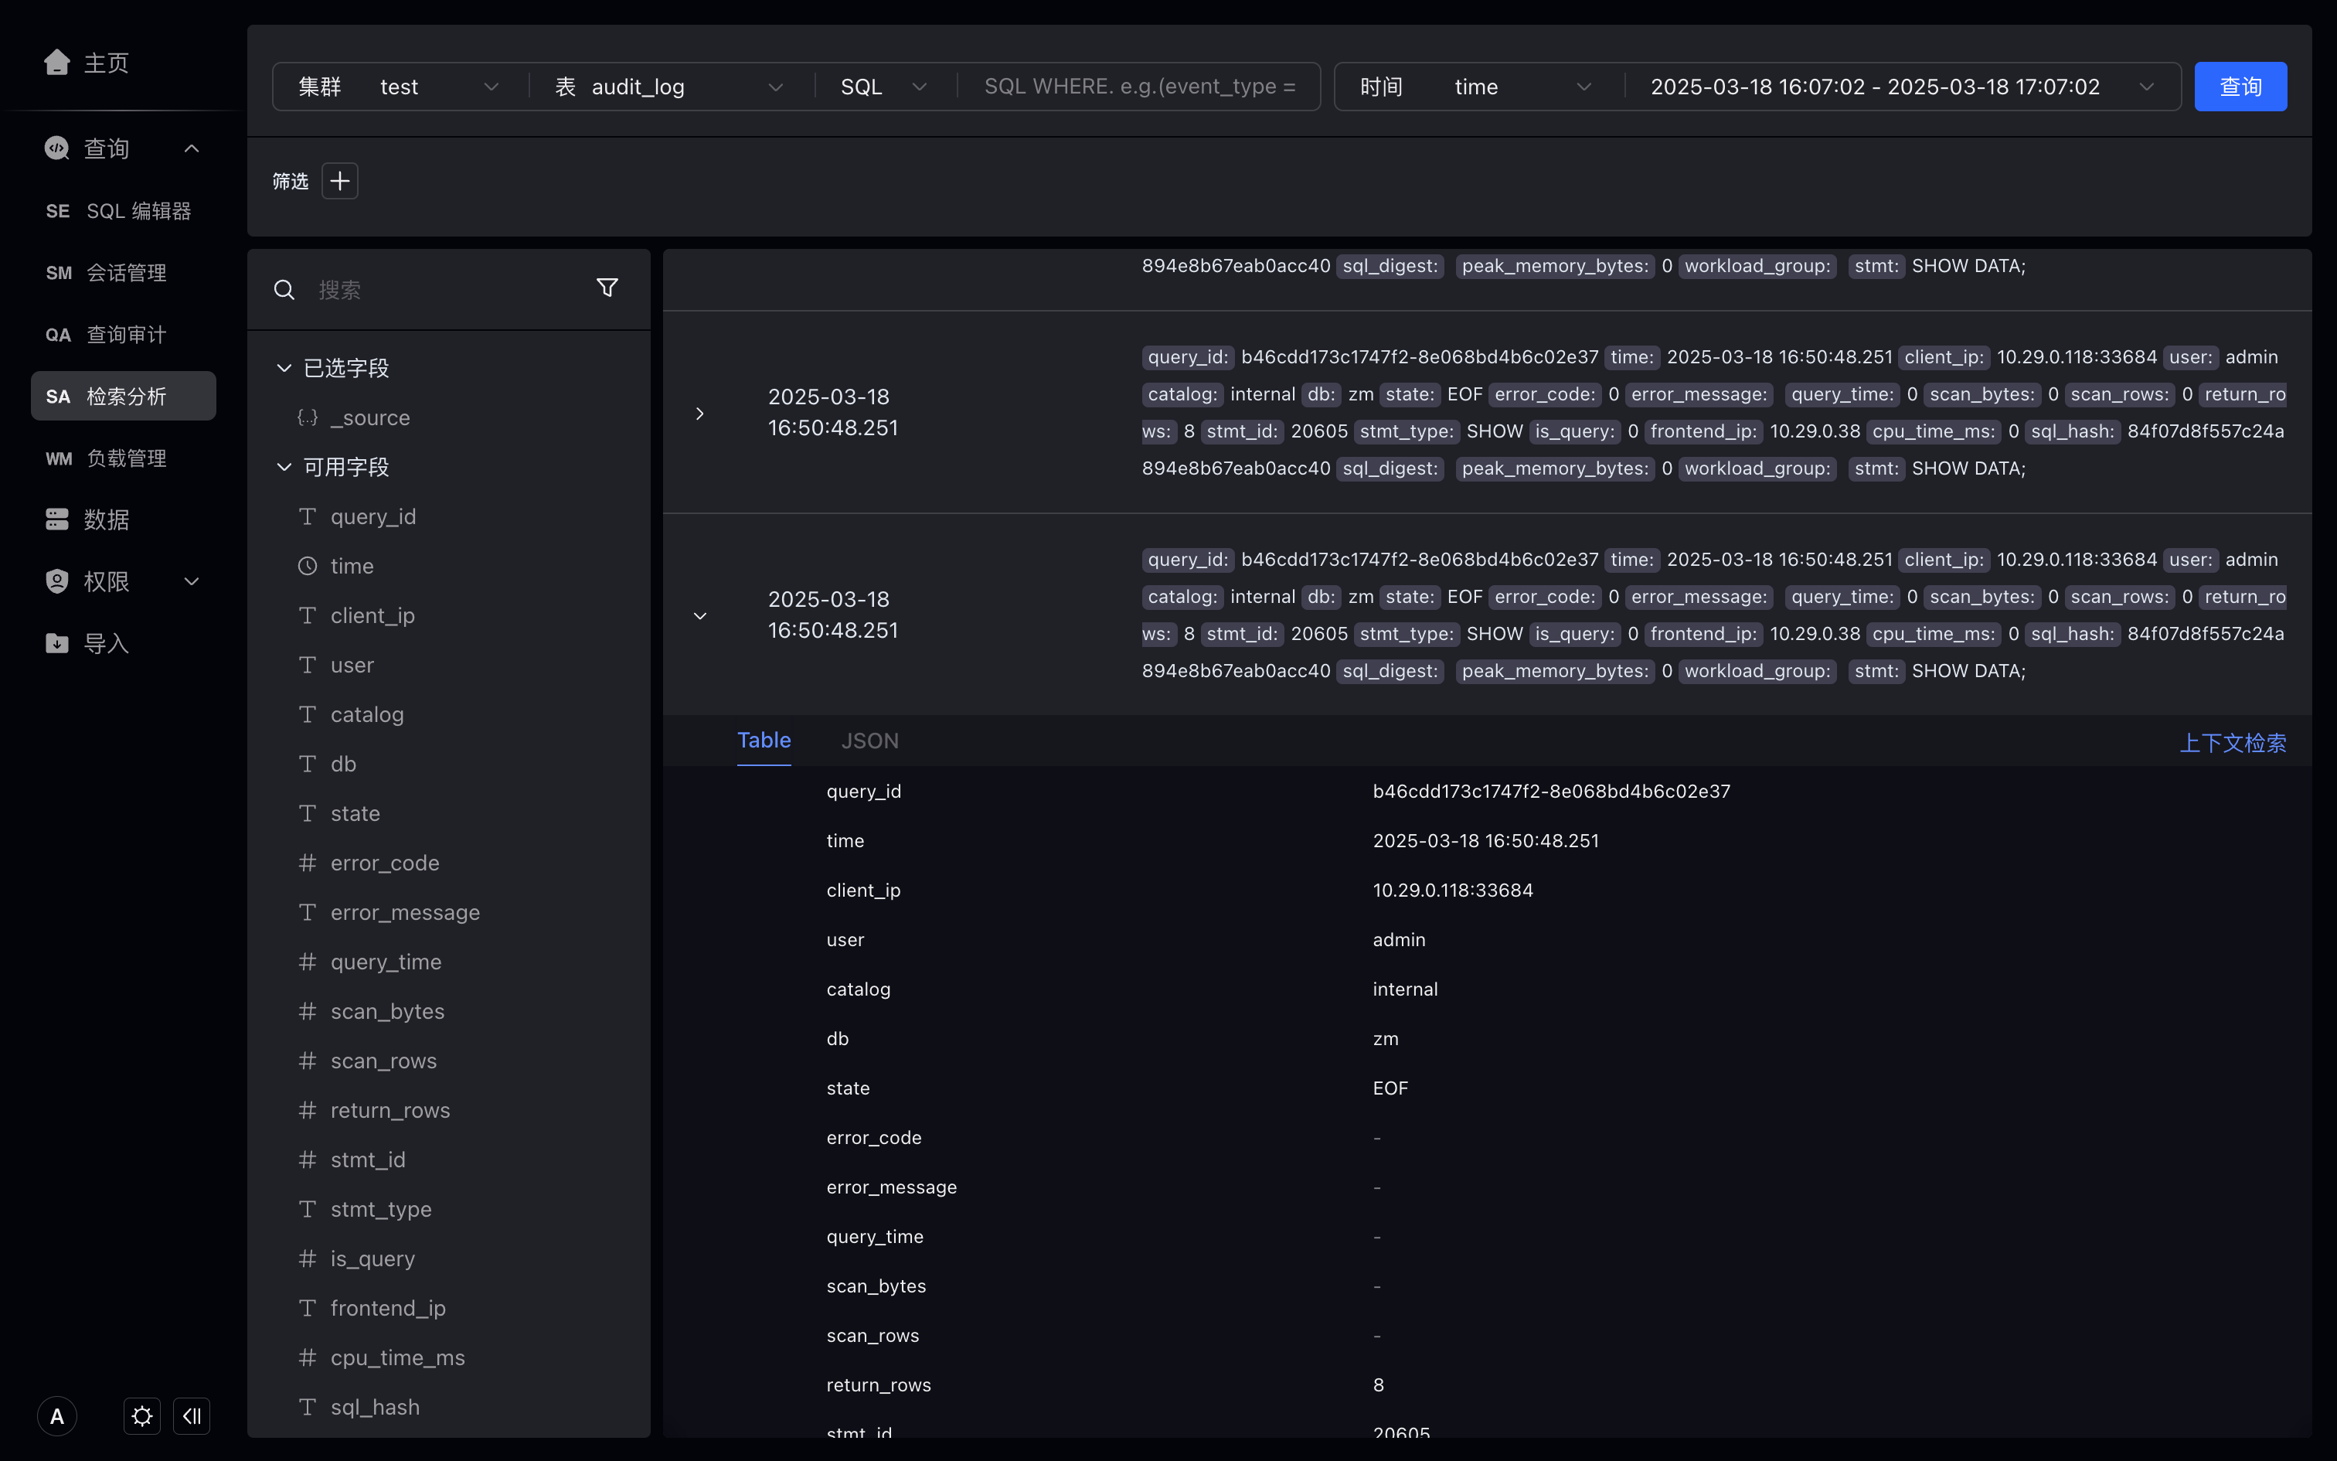The width and height of the screenshot is (2337, 1461).
Task: Click the db field type icon
Action: 307,764
